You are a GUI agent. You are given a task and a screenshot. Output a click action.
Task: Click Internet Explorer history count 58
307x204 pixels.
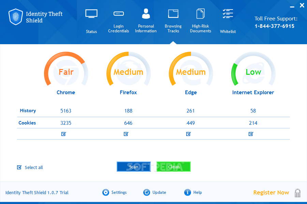click(x=253, y=111)
